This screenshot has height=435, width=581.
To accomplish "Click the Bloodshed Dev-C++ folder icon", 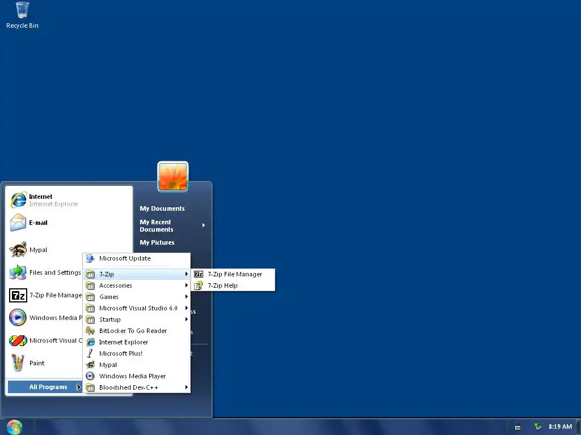I will [90, 387].
